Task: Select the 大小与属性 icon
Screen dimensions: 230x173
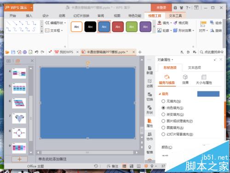Action: click(204, 79)
